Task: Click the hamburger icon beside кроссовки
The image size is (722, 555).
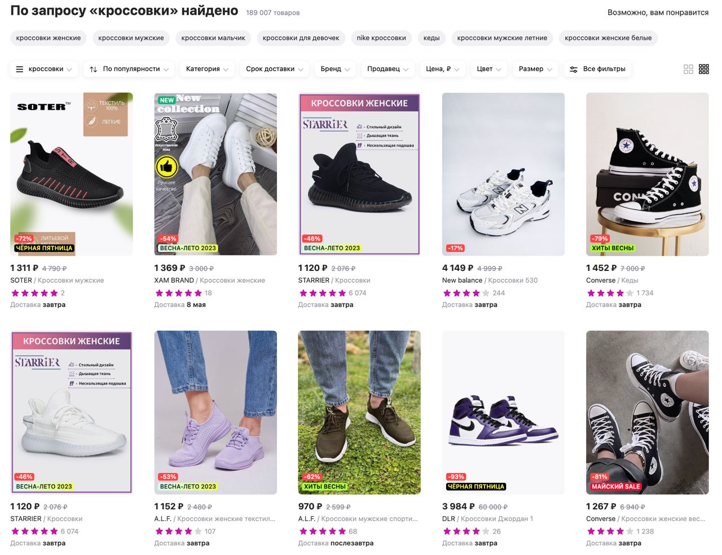Action: click(20, 69)
